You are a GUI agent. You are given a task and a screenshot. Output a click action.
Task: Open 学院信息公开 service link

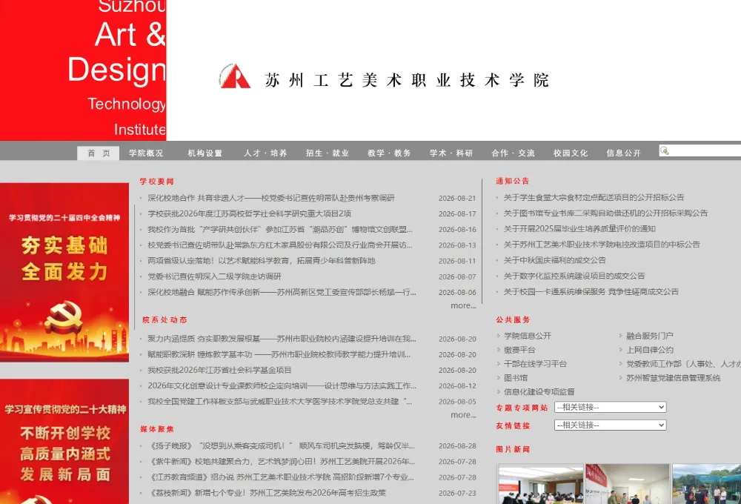[x=528, y=336]
